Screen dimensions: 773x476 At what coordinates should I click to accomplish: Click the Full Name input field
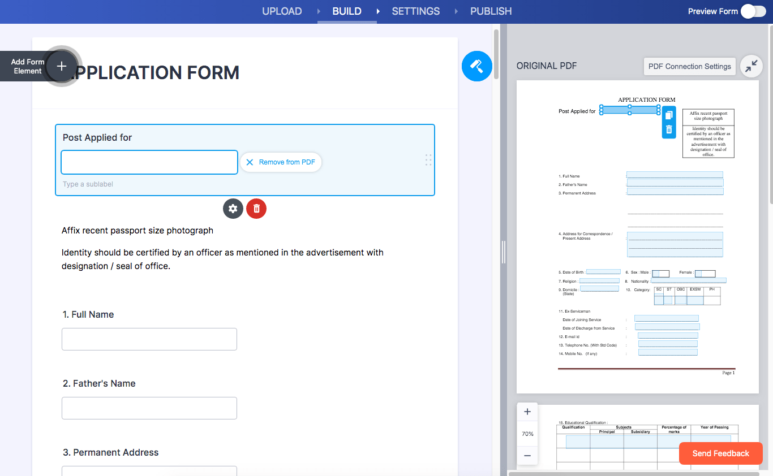149,339
